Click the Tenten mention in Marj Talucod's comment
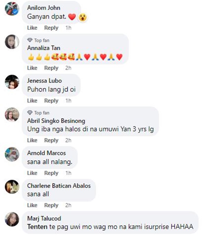This screenshot has height=235, width=221. 37,227
